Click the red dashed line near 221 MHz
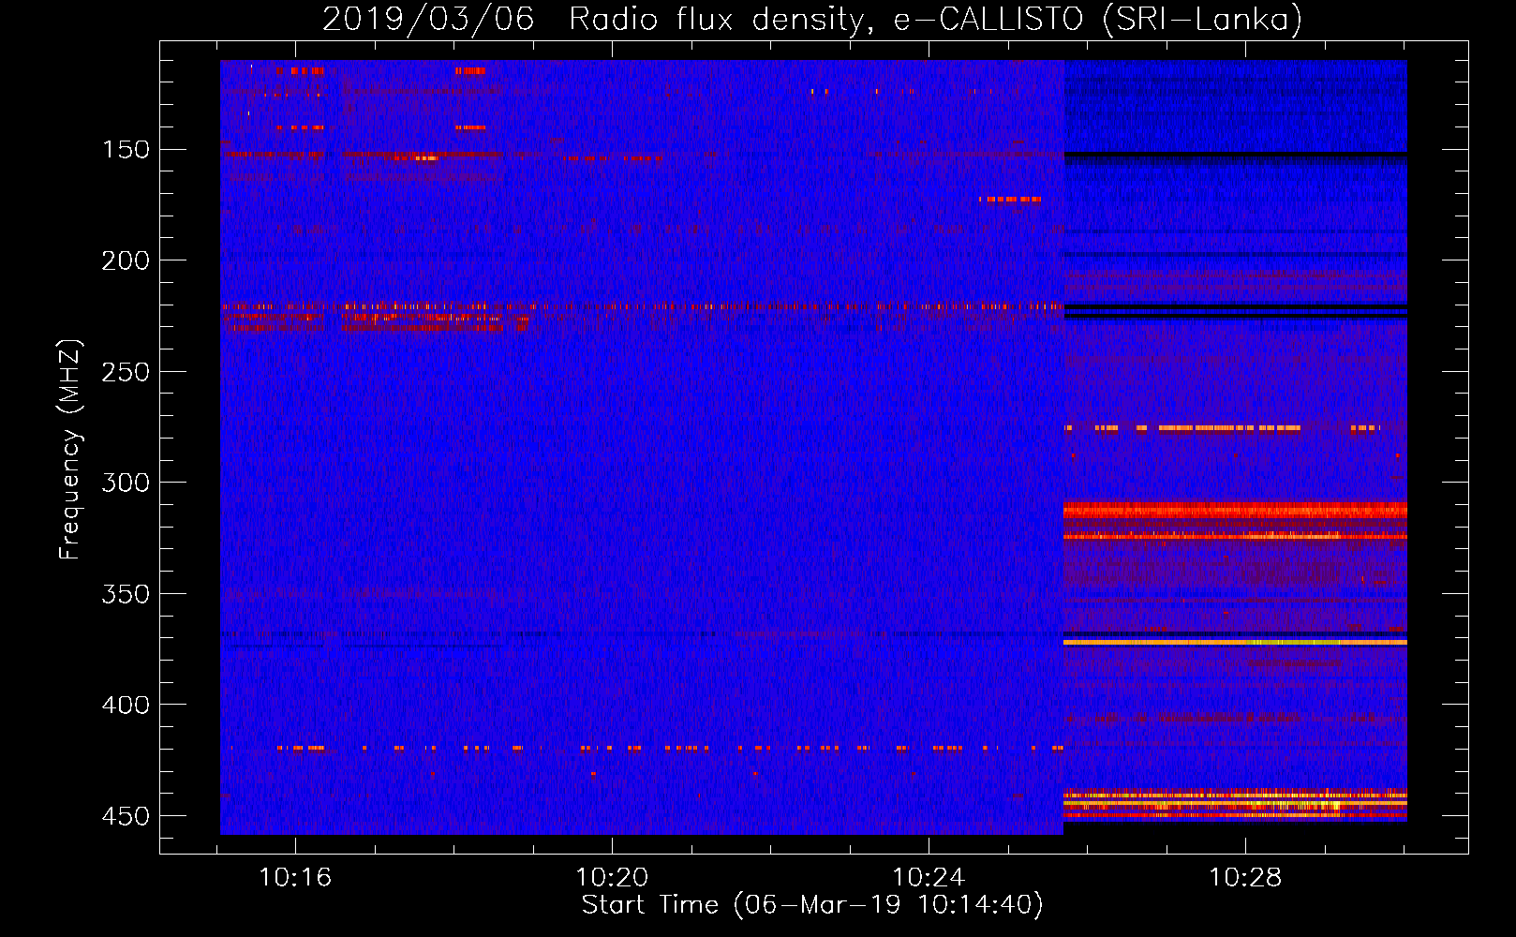 642,306
